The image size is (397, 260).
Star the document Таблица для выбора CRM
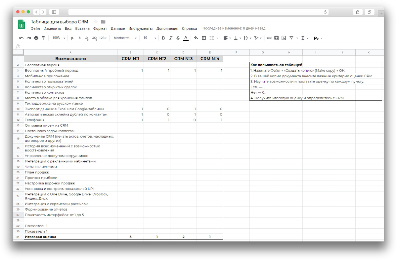coord(96,22)
